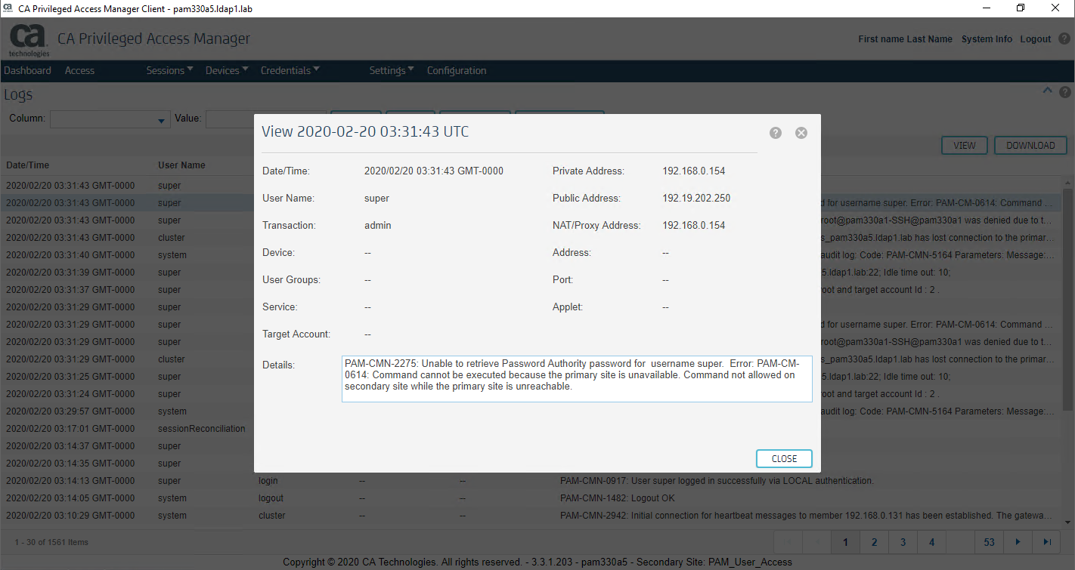The height and width of the screenshot is (570, 1075).
Task: Close the PAM Client window
Action: tap(1056, 8)
